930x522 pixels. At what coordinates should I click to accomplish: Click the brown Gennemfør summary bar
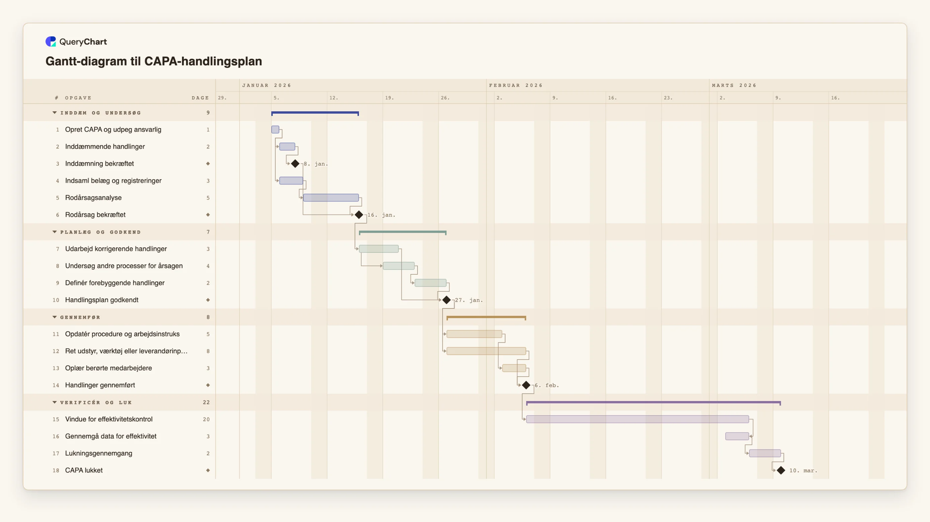[486, 318]
